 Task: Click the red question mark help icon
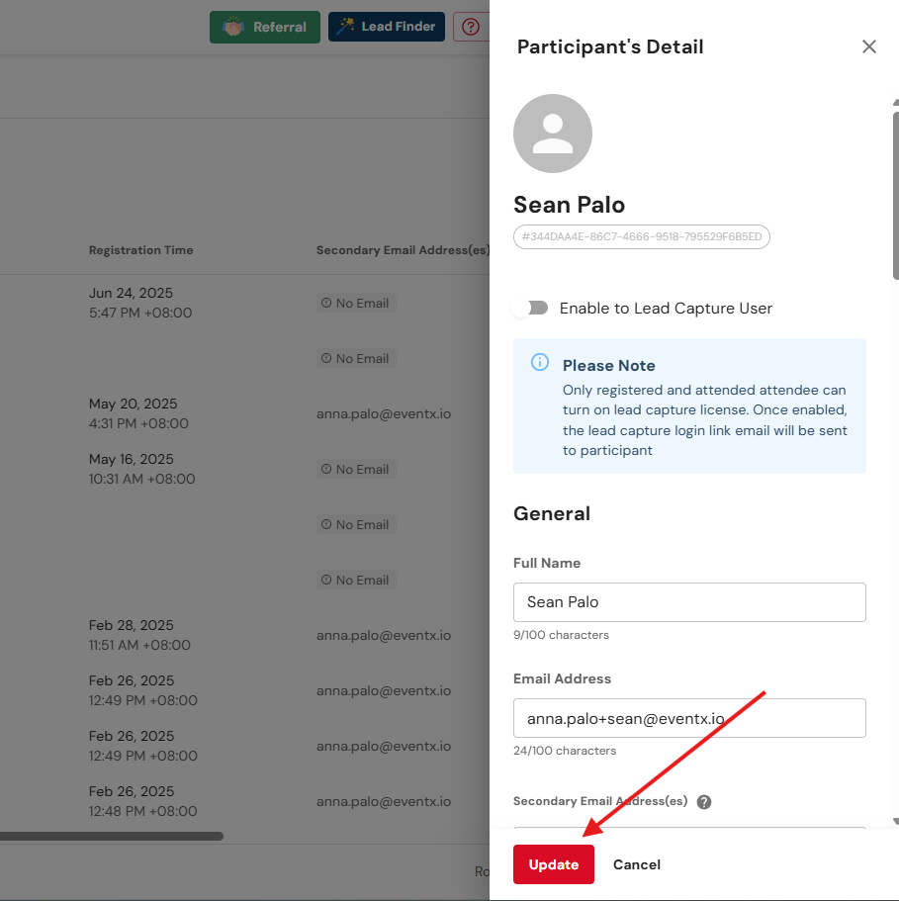[x=471, y=27]
